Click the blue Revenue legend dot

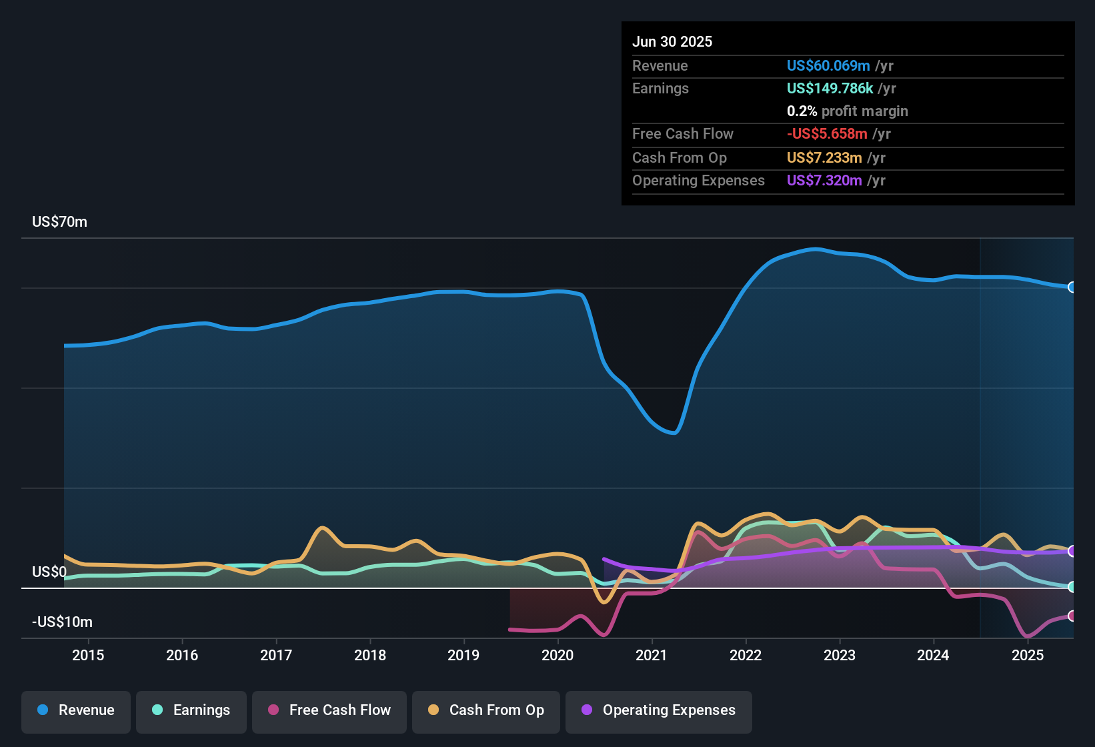tap(43, 710)
